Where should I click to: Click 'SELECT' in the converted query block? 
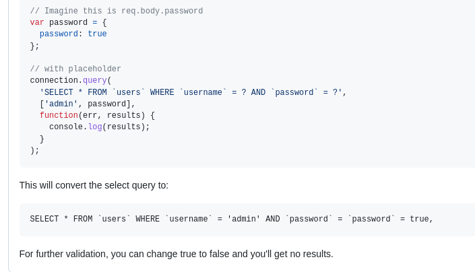44,219
